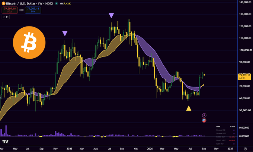Image resolution: width=253 pixels, height=152 pixels.
Task: Open the purple lightning bolt event icon
Action: pyautogui.click(x=204, y=115)
